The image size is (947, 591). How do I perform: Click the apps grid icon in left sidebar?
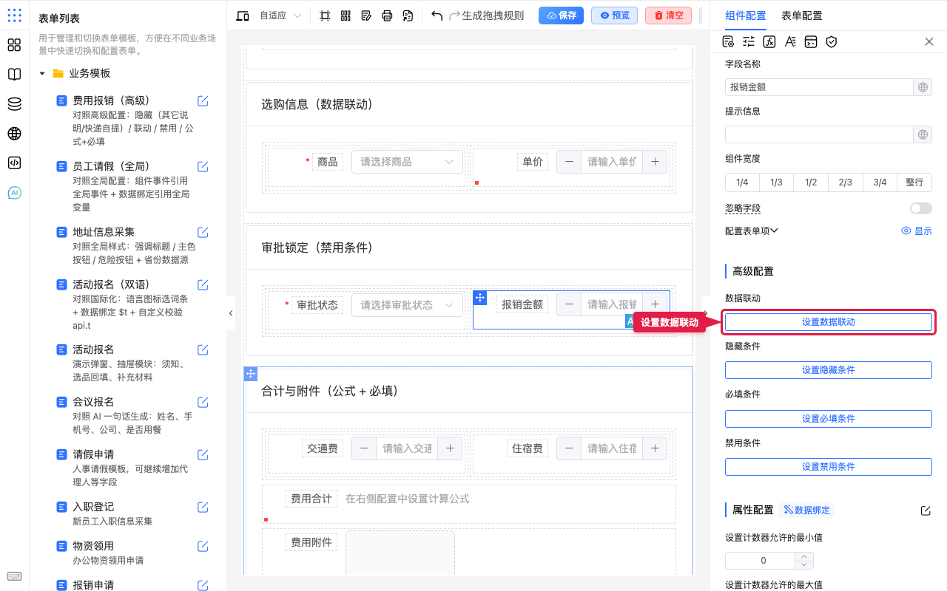(x=14, y=45)
